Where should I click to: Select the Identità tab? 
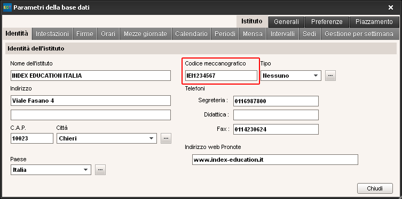[x=17, y=34]
